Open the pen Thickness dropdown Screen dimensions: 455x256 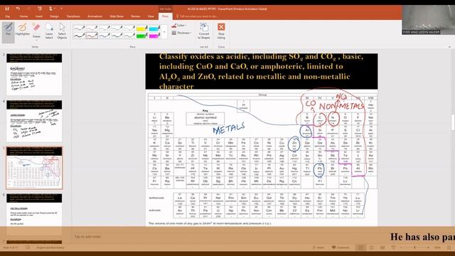coord(181,33)
